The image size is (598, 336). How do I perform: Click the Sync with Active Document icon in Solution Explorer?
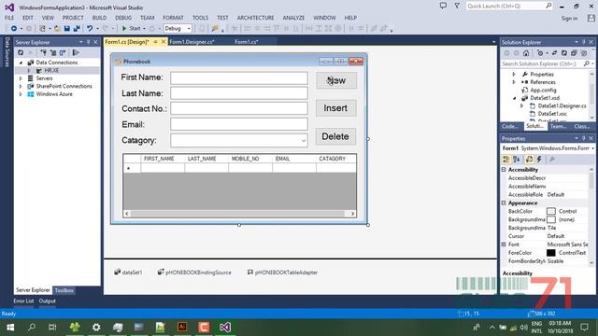point(554,53)
